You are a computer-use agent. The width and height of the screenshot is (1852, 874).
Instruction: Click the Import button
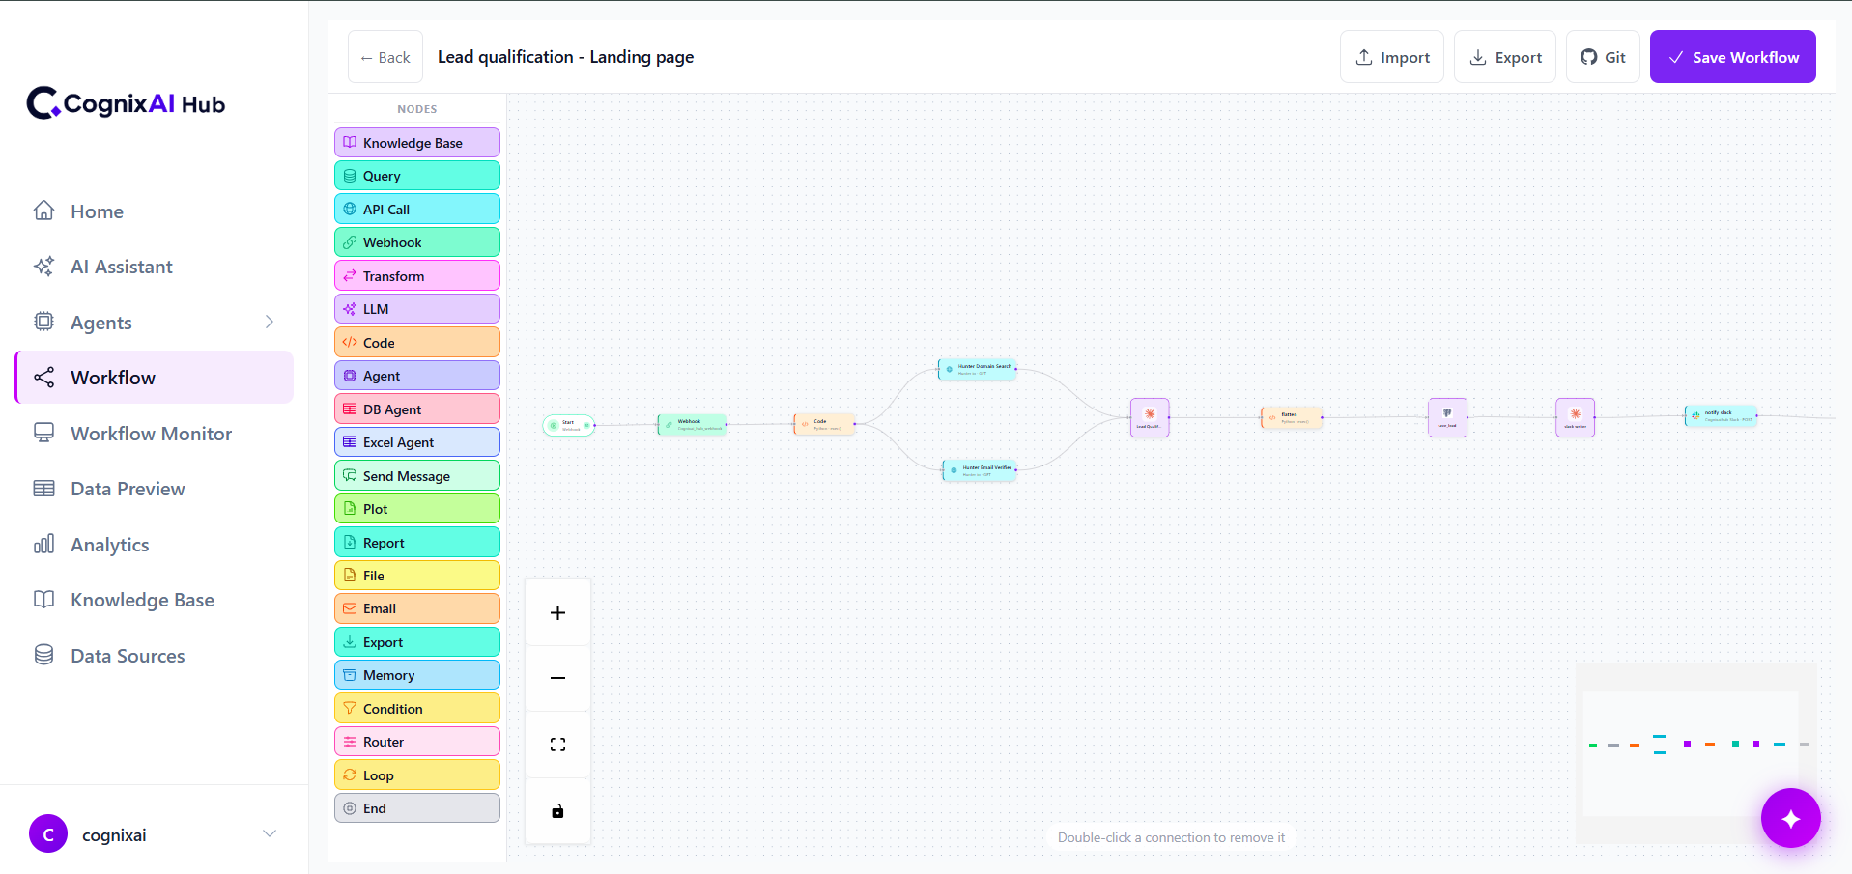pyautogui.click(x=1392, y=57)
